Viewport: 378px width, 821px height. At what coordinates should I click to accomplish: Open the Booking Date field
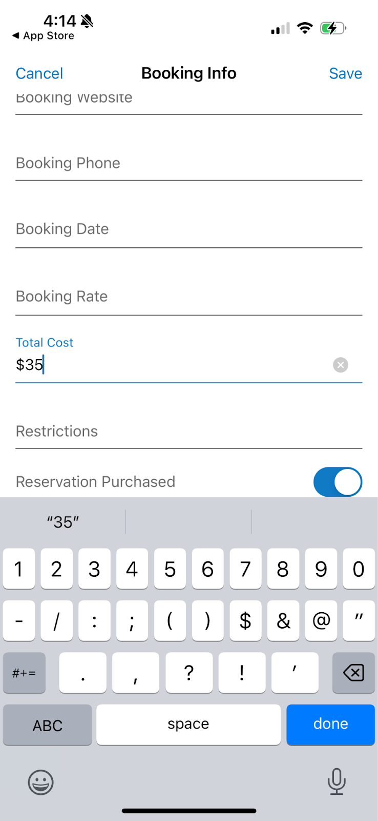coord(188,229)
